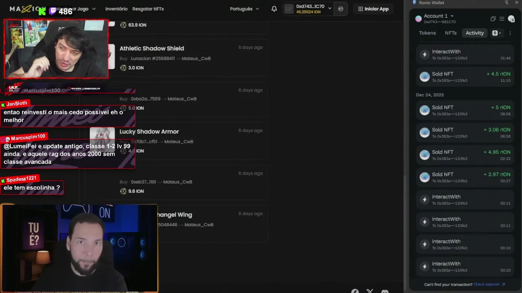Switch to the Tokens tab
The image size is (522, 293).
coord(427,33)
